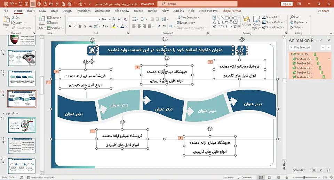Select slide 18 thumbnail
This screenshot has width=334, height=180.
pyautogui.click(x=22, y=125)
